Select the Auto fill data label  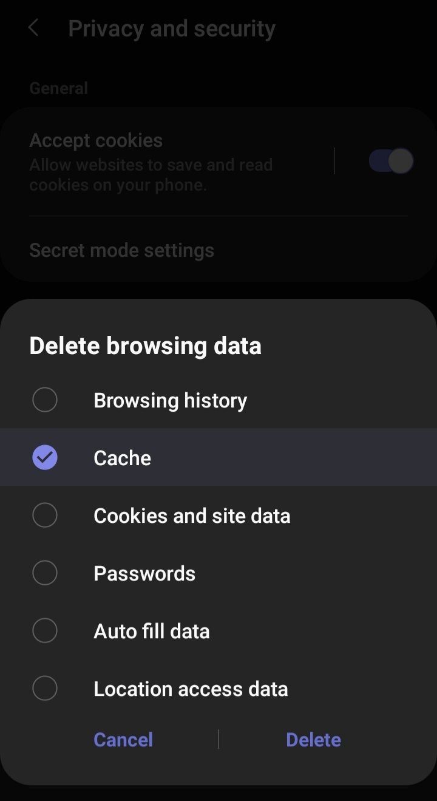pyautogui.click(x=152, y=631)
